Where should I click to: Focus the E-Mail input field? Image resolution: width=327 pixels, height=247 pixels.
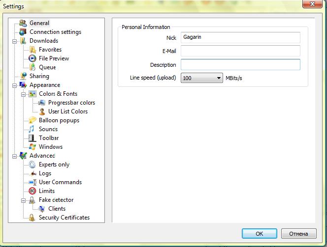click(x=240, y=51)
